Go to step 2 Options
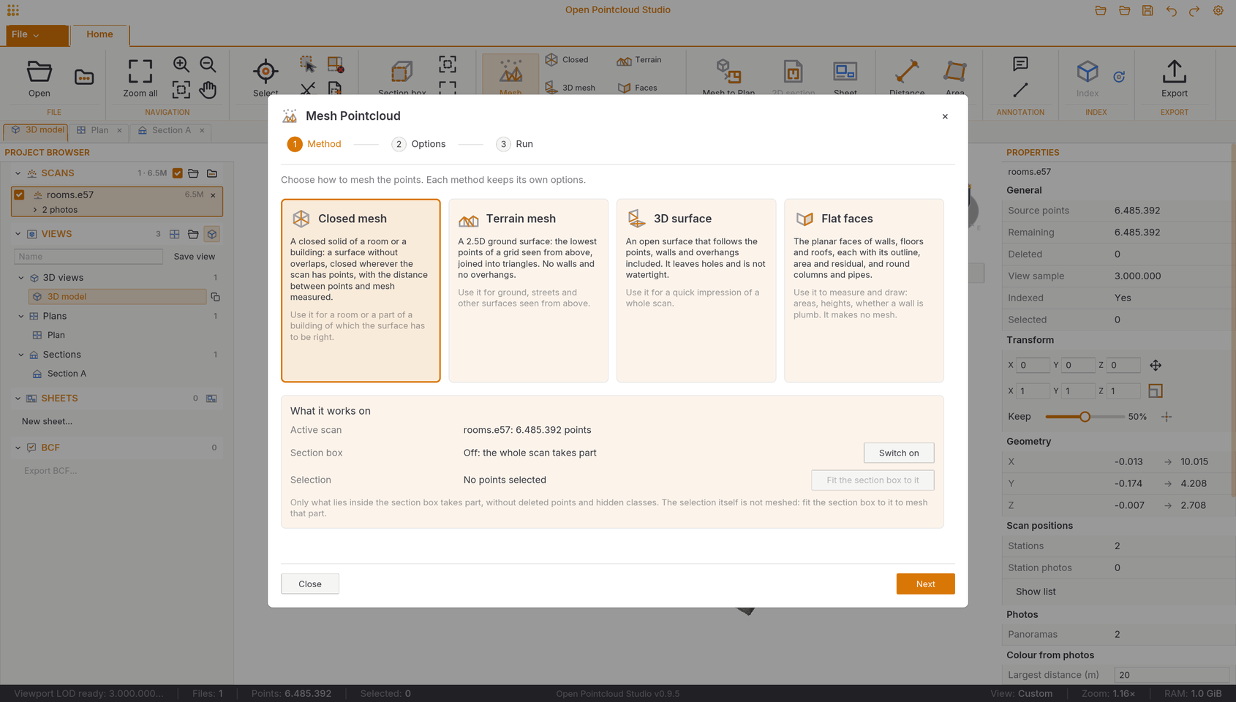1236x702 pixels. tap(418, 144)
